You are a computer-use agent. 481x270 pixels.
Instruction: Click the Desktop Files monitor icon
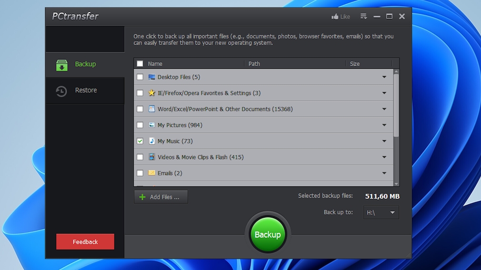pos(151,77)
